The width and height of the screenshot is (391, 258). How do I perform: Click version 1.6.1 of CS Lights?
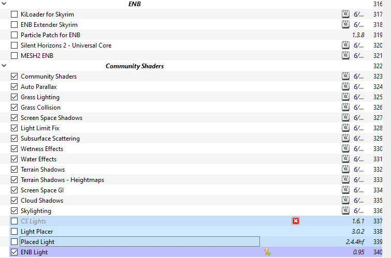pos(358,221)
